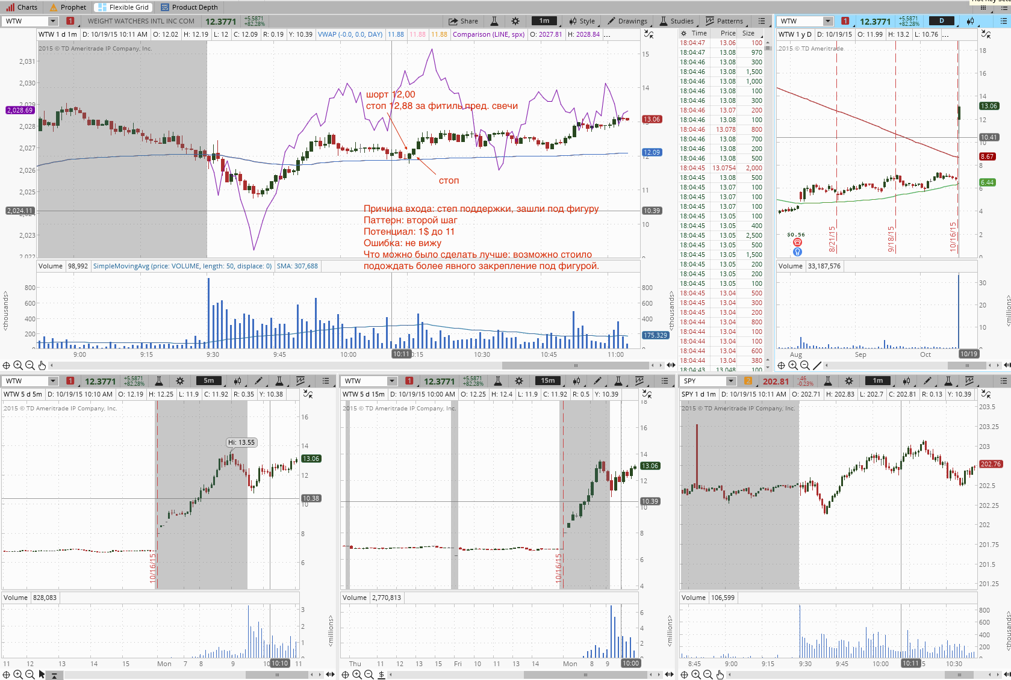1011x680 pixels.
Task: Open chart style icon on daily chart
Action: (970, 21)
